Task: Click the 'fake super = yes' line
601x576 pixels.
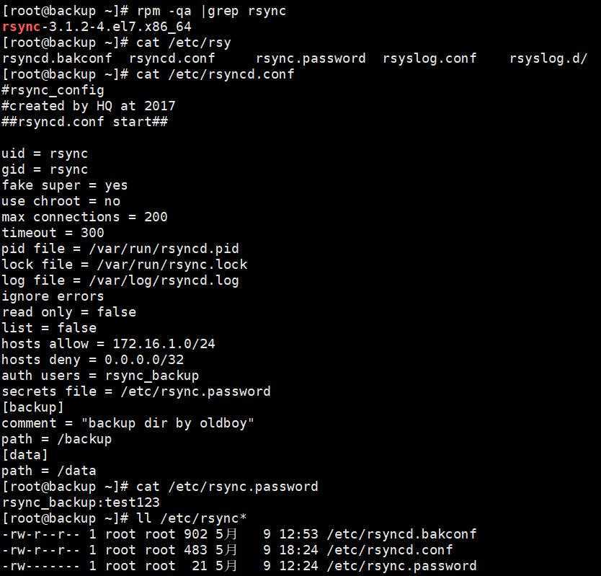Action: click(x=64, y=185)
